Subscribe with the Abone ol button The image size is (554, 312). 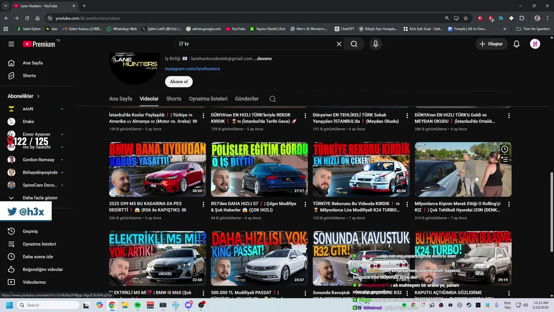179,81
